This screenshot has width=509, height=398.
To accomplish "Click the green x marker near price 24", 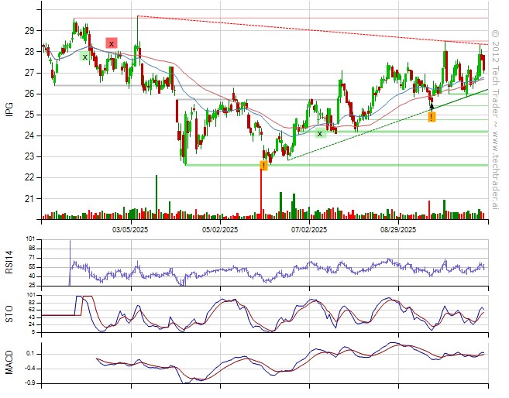I will pos(319,133).
